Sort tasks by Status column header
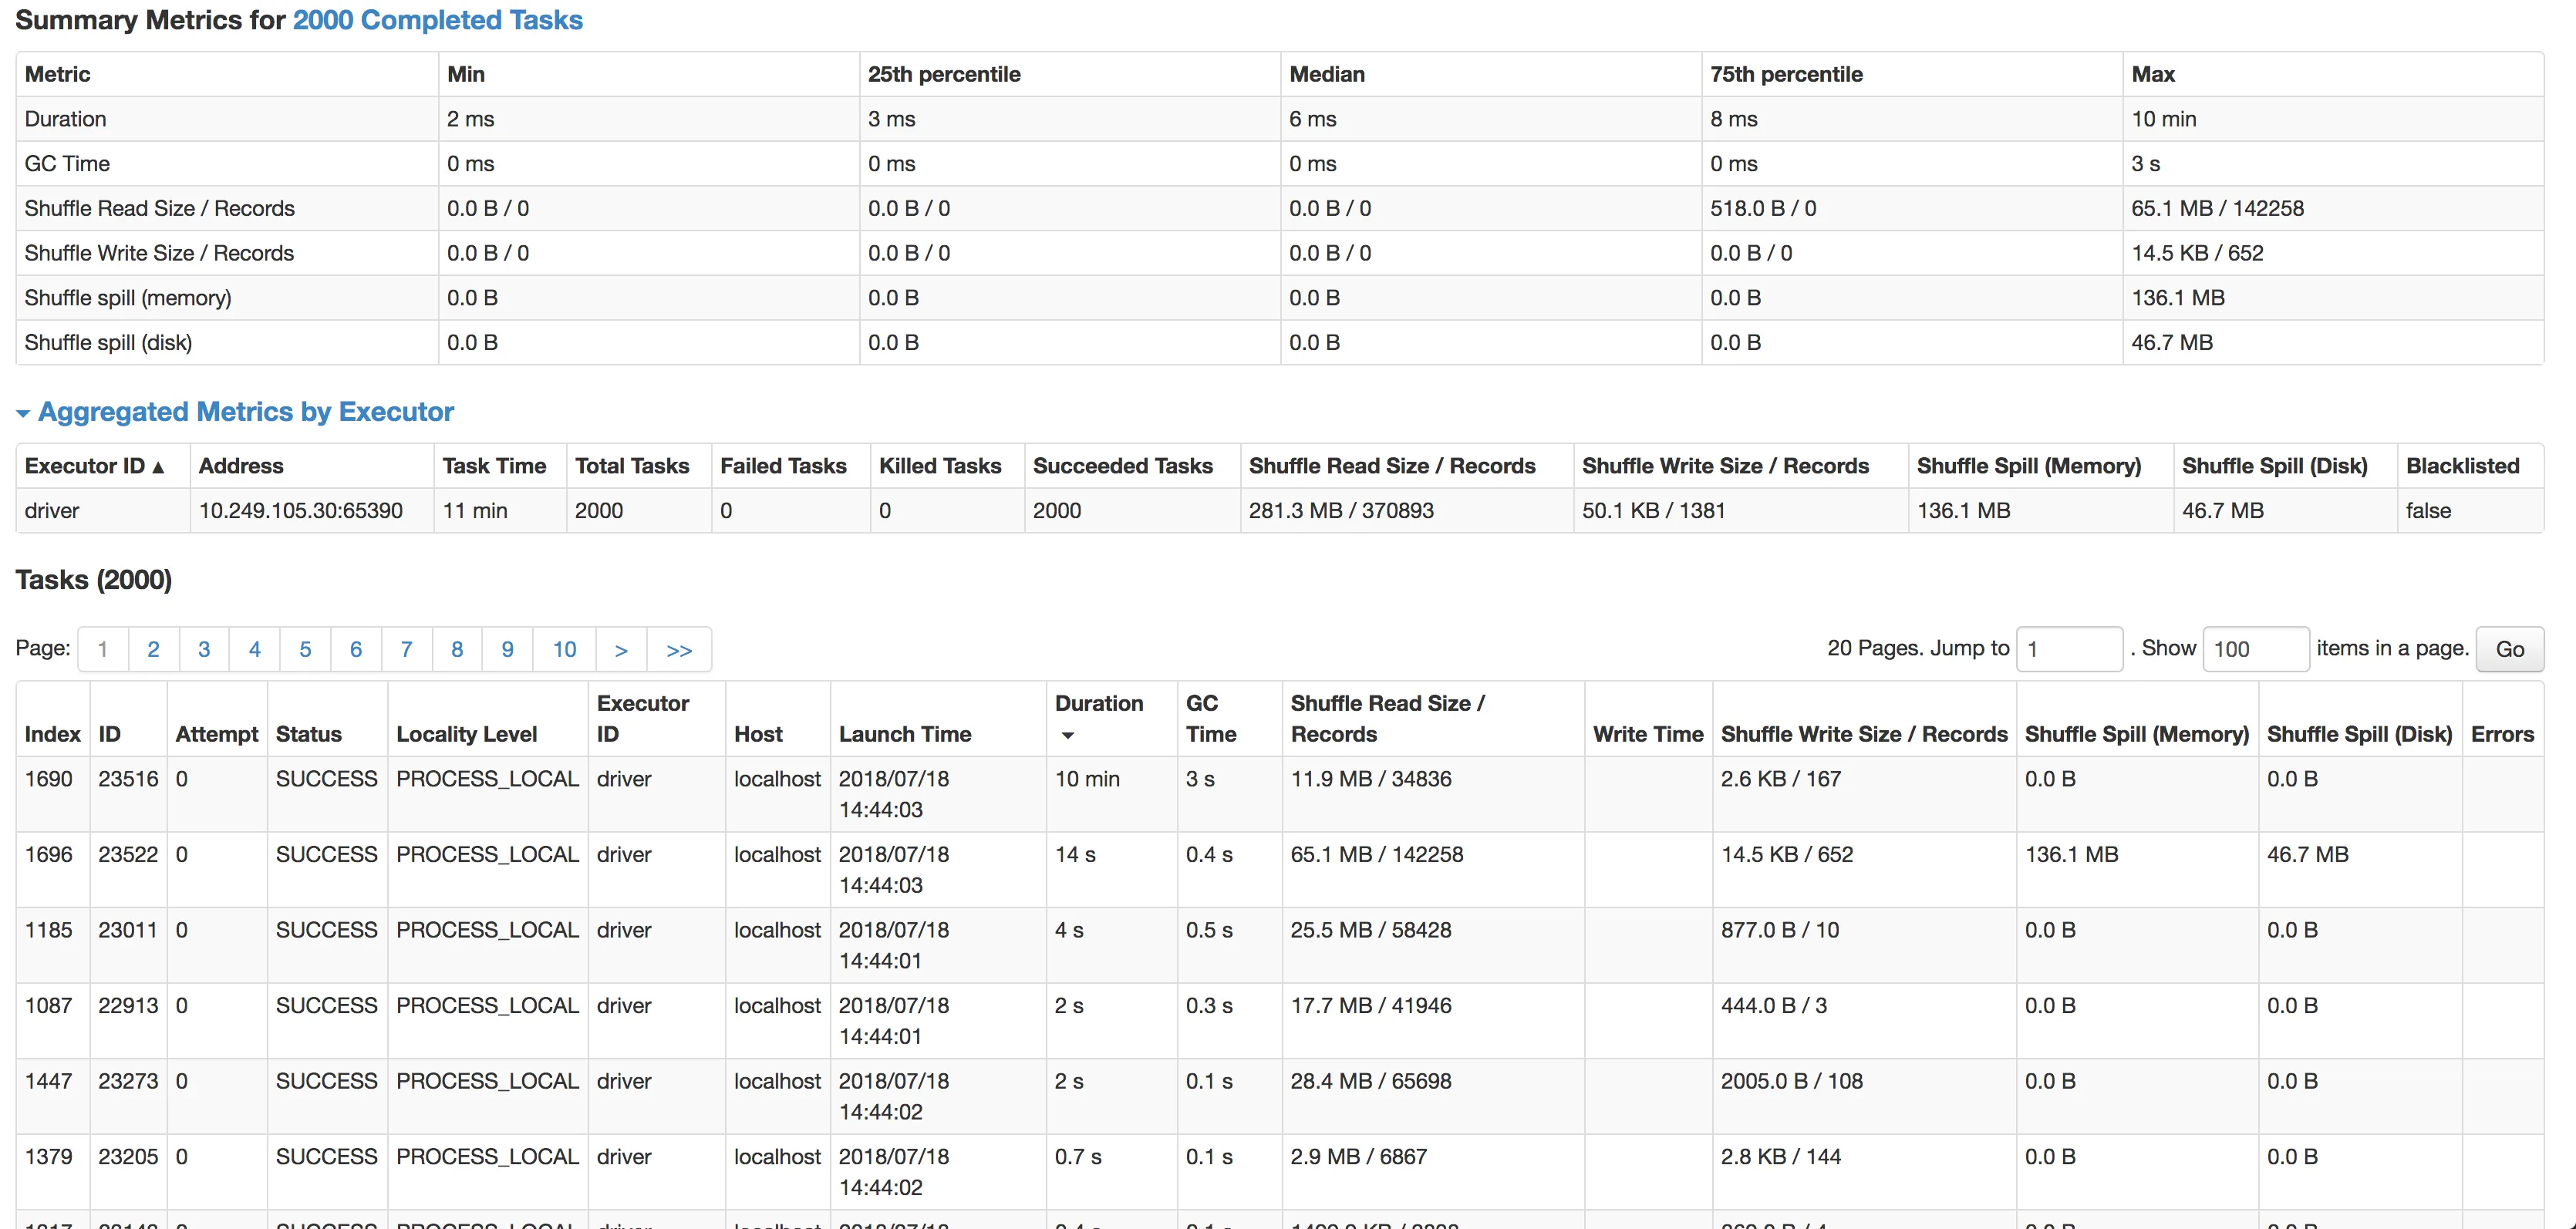Viewport: 2576px width, 1229px height. tap(308, 734)
